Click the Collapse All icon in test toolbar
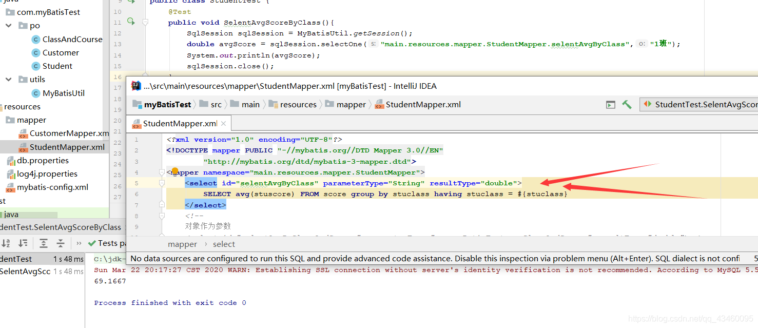The width and height of the screenshot is (758, 328). 61,243
